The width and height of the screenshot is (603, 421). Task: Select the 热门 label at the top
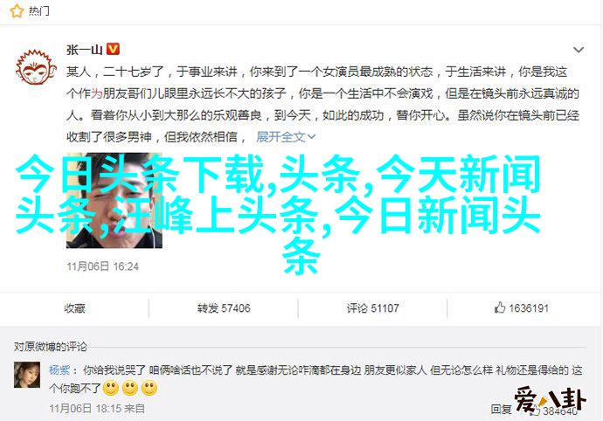click(38, 11)
